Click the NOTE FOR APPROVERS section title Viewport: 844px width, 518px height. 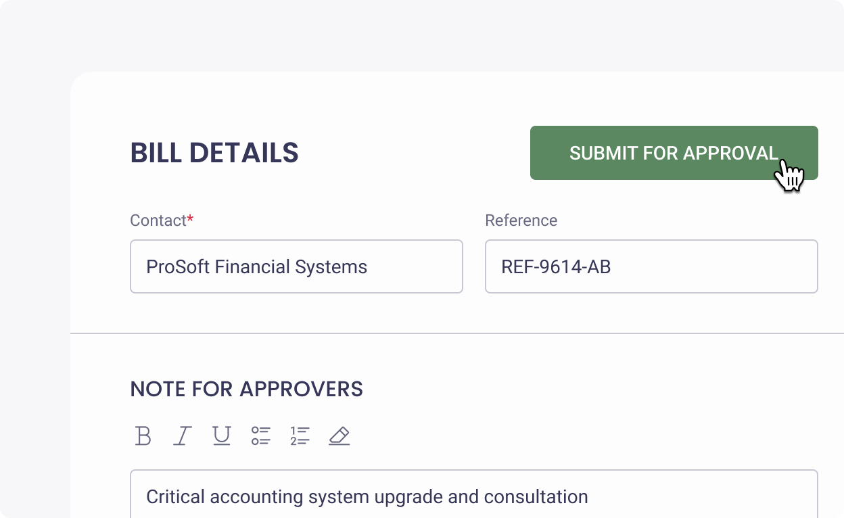tap(246, 389)
